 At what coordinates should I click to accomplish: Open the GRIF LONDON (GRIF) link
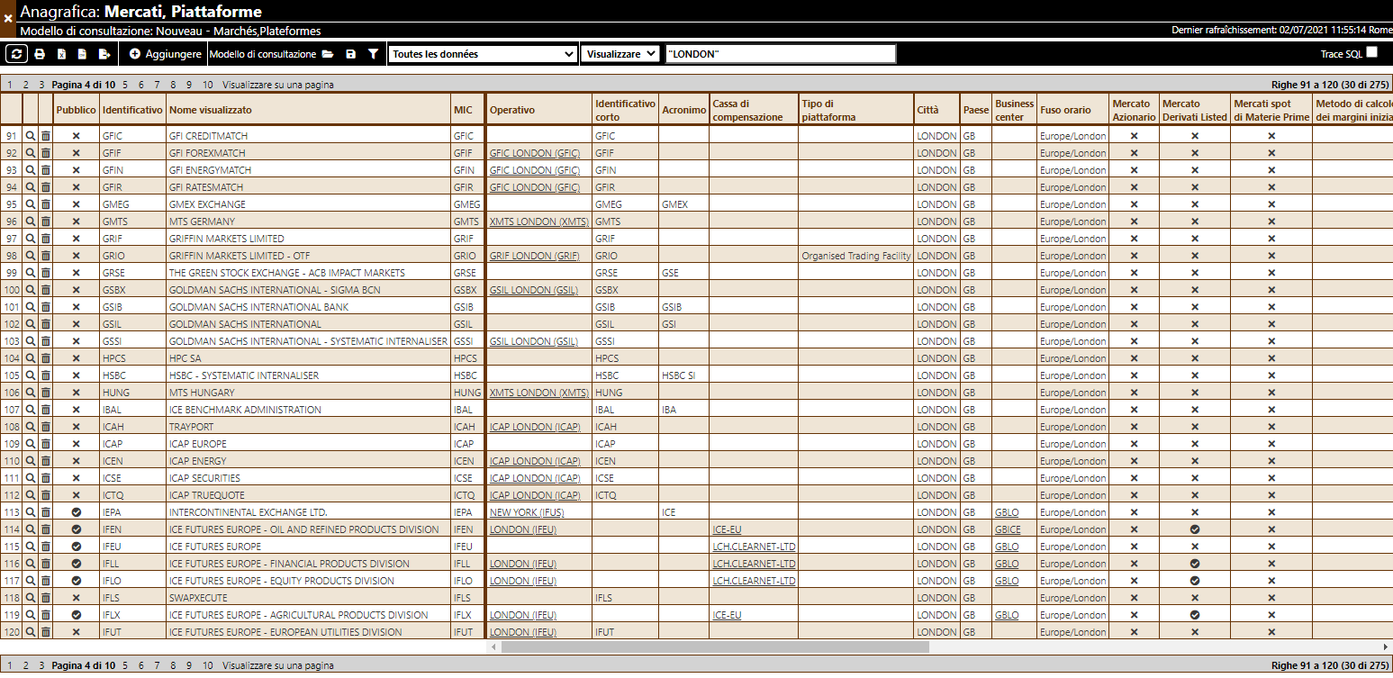point(535,256)
